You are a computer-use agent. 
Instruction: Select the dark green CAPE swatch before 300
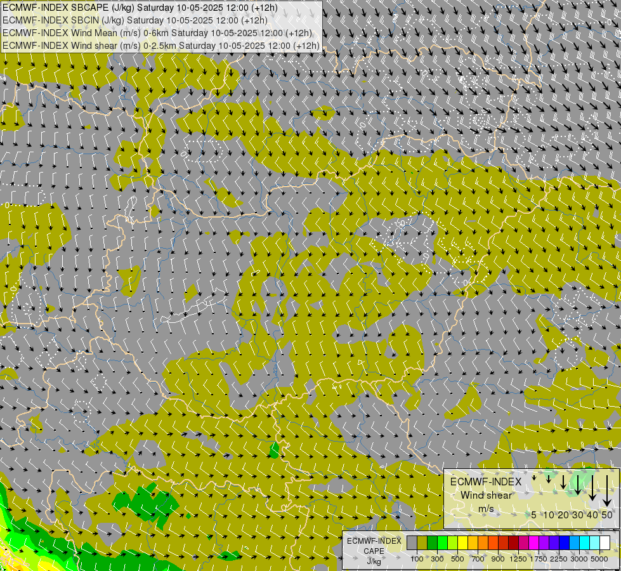tap(432, 542)
